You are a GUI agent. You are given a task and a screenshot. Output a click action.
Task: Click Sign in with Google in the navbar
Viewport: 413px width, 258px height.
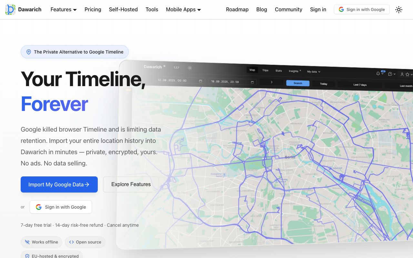point(362,10)
